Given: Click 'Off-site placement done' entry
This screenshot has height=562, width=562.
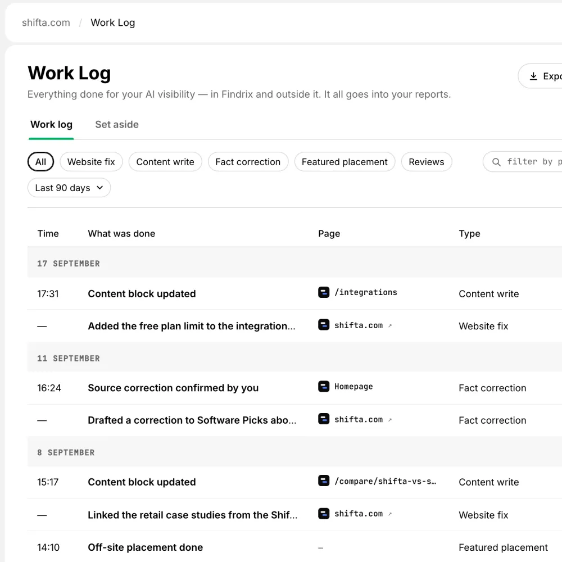Looking at the screenshot, I should point(146,547).
